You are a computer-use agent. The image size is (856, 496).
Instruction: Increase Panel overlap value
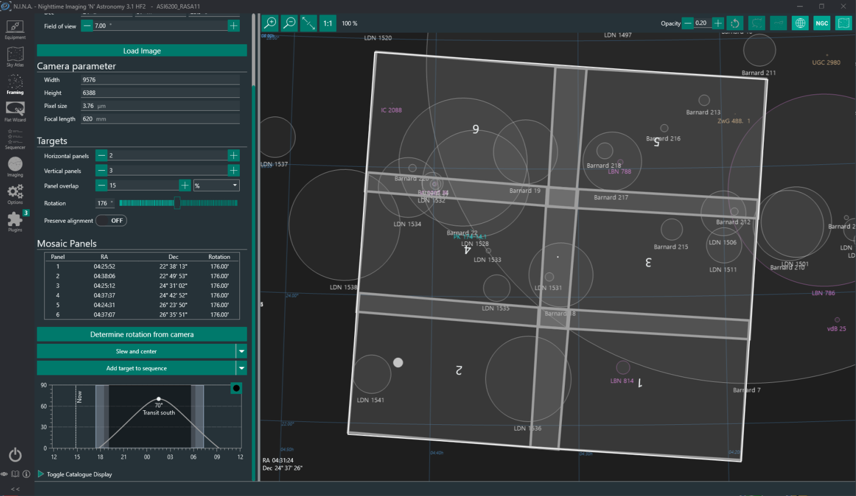(184, 185)
